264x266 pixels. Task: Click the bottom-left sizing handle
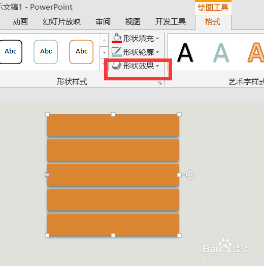tap(47, 235)
